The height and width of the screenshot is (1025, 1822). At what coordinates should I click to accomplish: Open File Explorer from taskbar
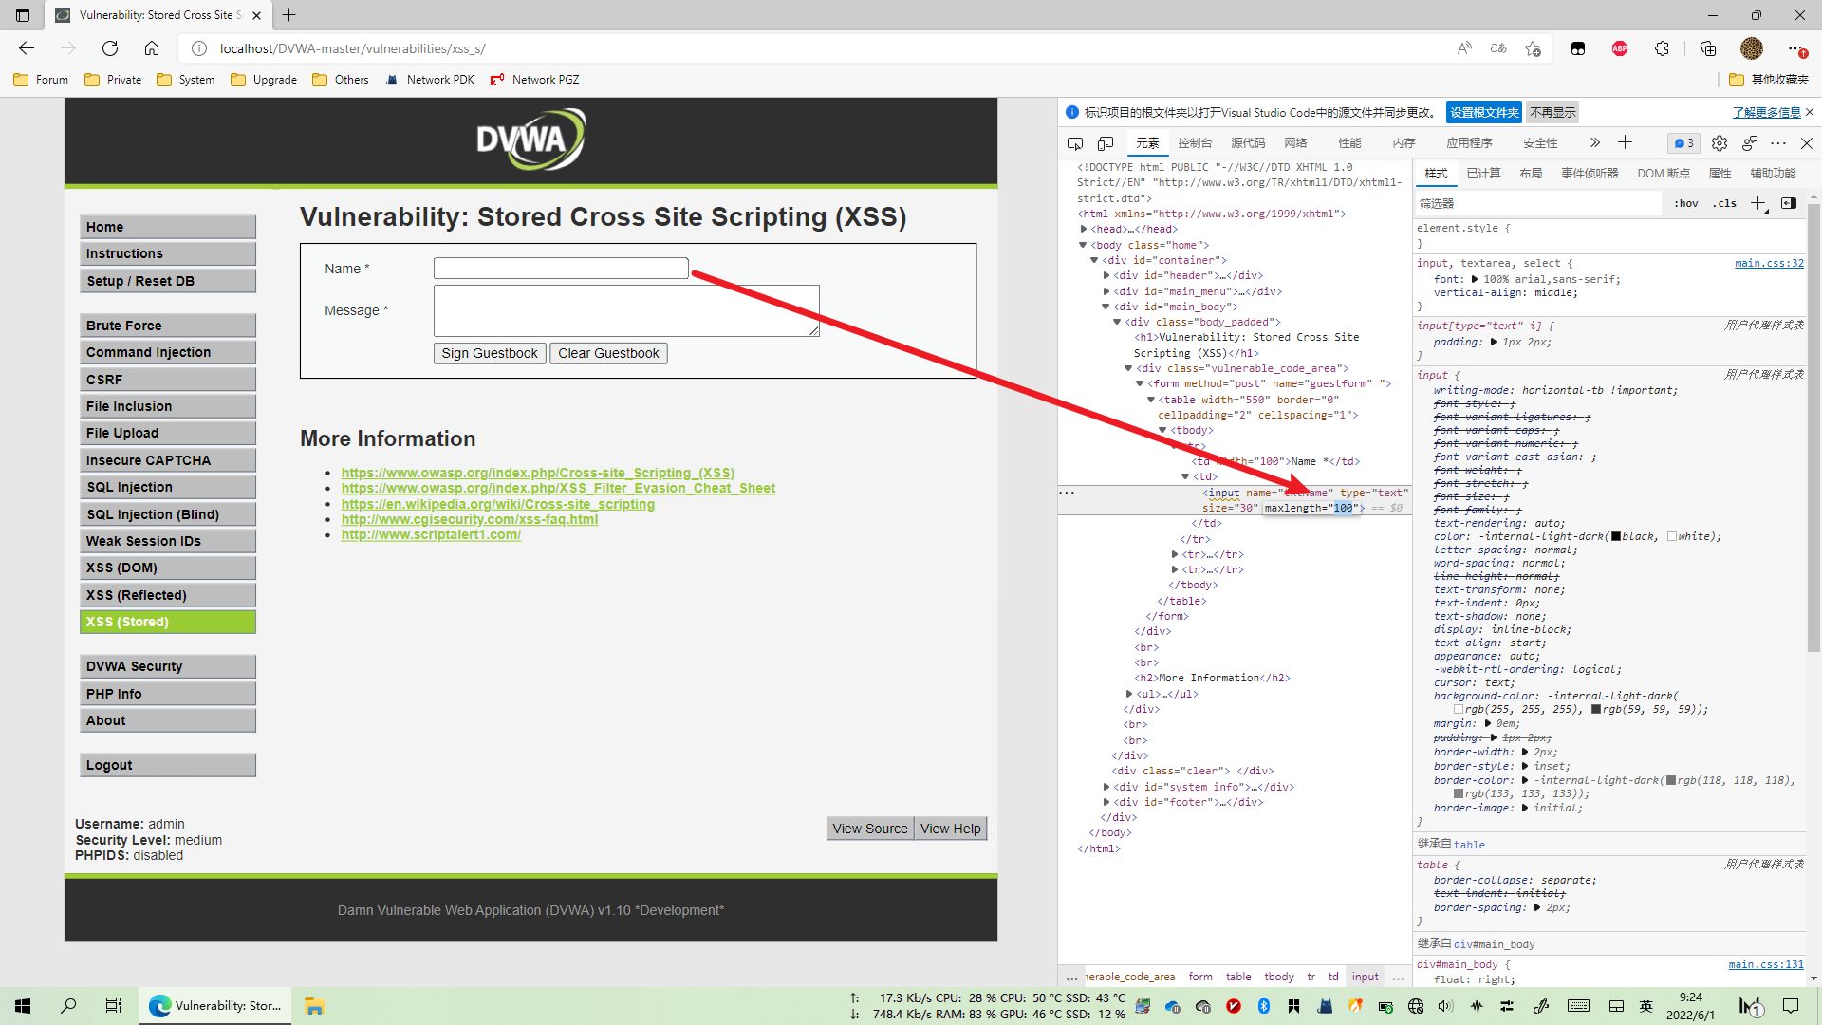click(x=314, y=1006)
